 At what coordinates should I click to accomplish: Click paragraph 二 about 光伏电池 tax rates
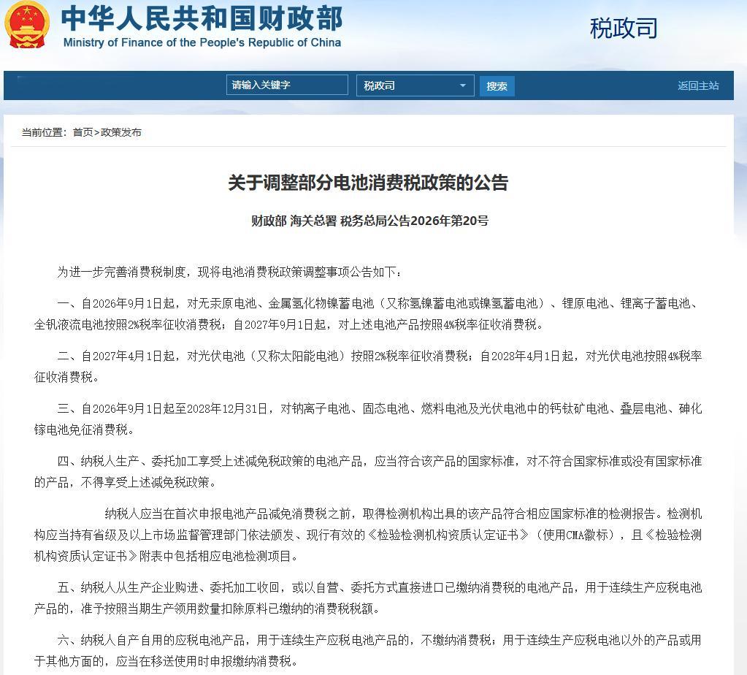tap(368, 367)
